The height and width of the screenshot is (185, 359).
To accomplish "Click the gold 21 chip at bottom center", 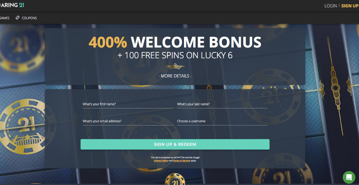I will click(x=175, y=180).
